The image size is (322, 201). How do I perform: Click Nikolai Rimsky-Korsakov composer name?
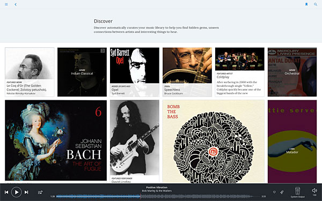(21, 93)
